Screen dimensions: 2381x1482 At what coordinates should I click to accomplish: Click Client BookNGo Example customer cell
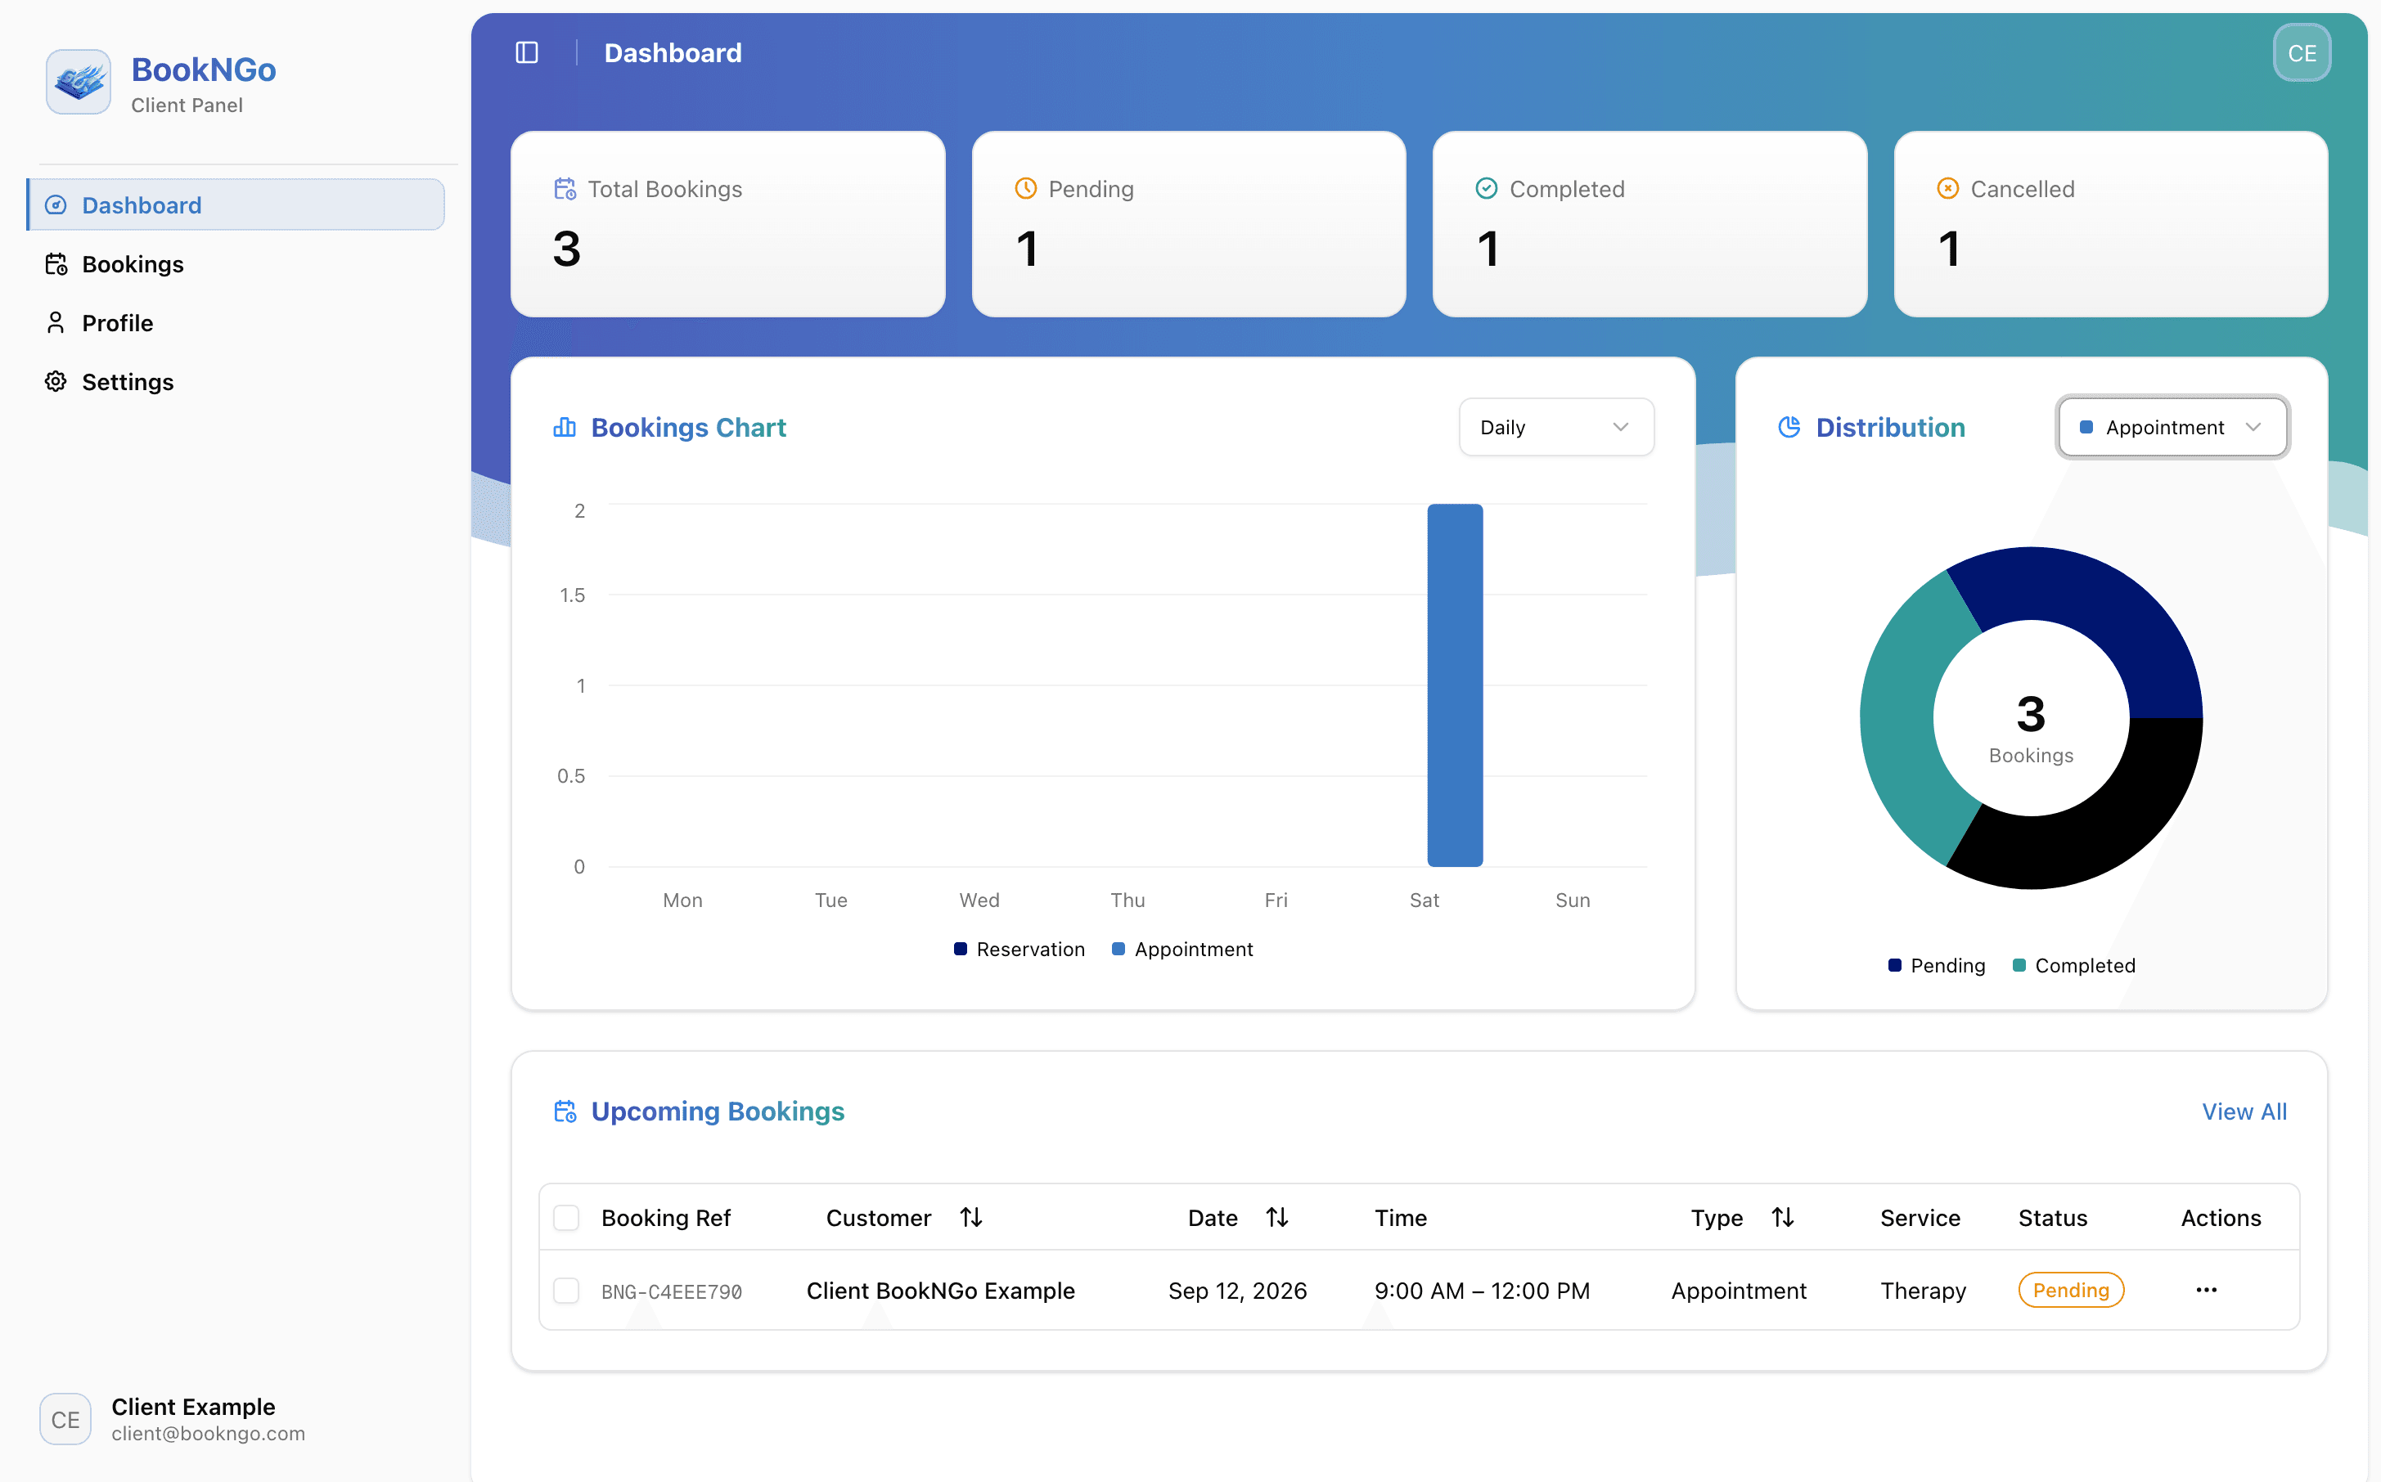[x=940, y=1291]
